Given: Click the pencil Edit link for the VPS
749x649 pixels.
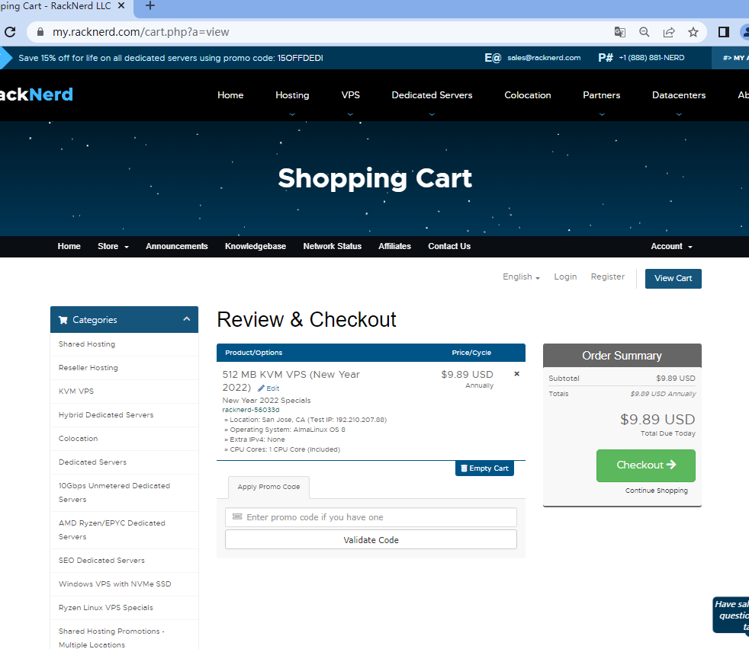Looking at the screenshot, I should [x=268, y=388].
